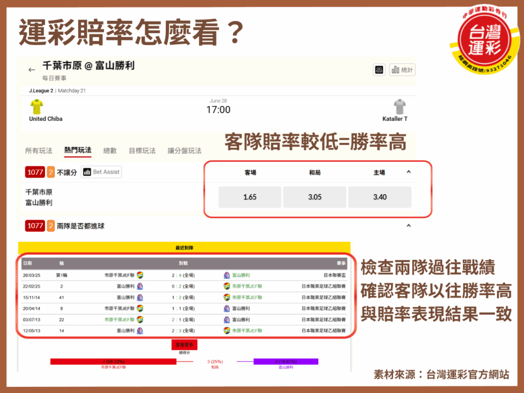This screenshot has height=393, width=524.
Task: Click the 查看更多 red button
Action: 184,344
